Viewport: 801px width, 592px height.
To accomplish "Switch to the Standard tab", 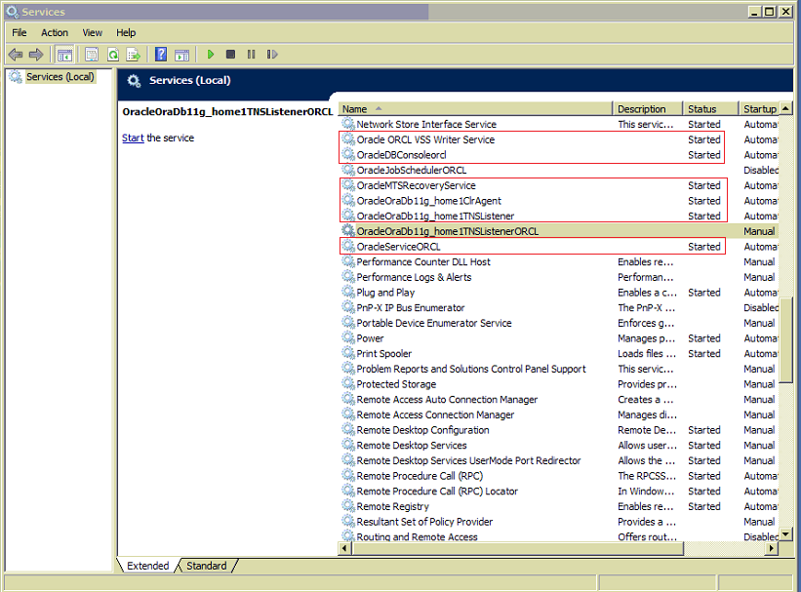I will pos(207,566).
